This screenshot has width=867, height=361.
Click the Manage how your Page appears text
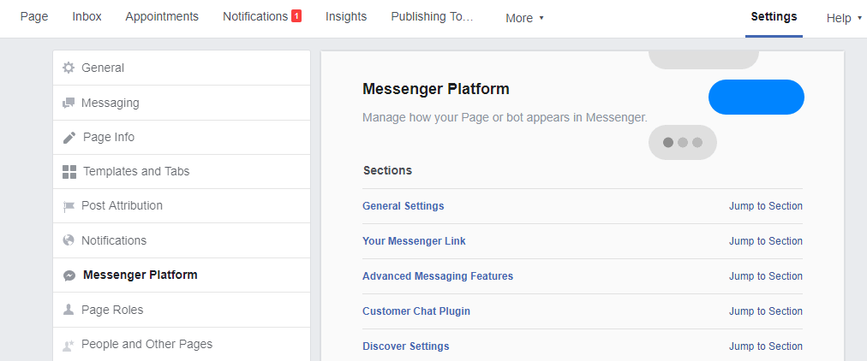click(505, 117)
